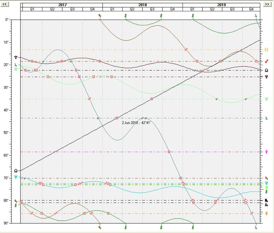Click the 30° axis label

[x=6, y=87]
